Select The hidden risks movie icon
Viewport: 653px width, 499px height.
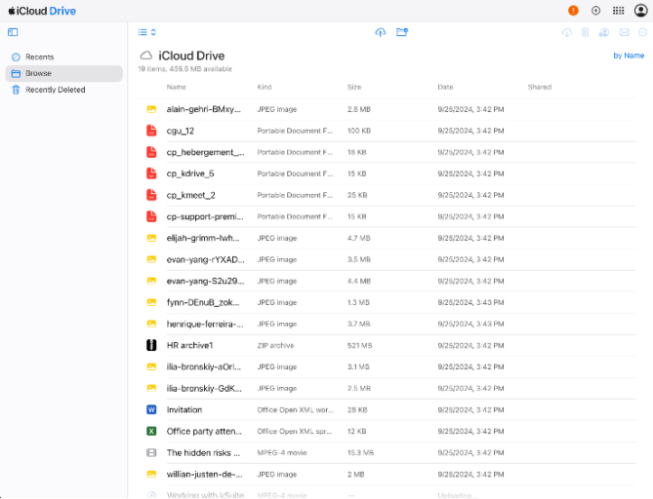151,453
